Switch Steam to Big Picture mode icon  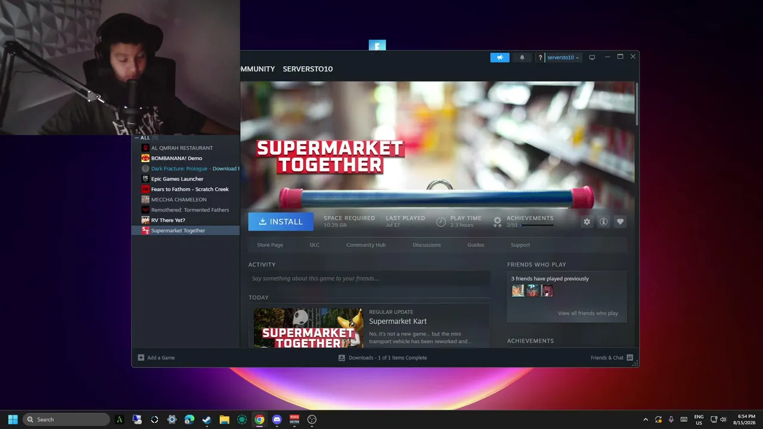pyautogui.click(x=592, y=58)
